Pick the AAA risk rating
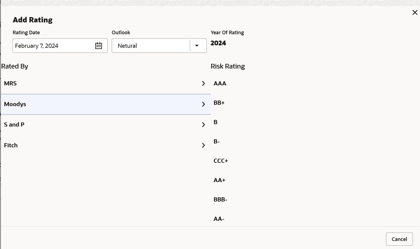 pyautogui.click(x=220, y=83)
